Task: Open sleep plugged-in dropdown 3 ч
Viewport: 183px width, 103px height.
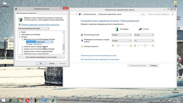Action: tap(144, 41)
